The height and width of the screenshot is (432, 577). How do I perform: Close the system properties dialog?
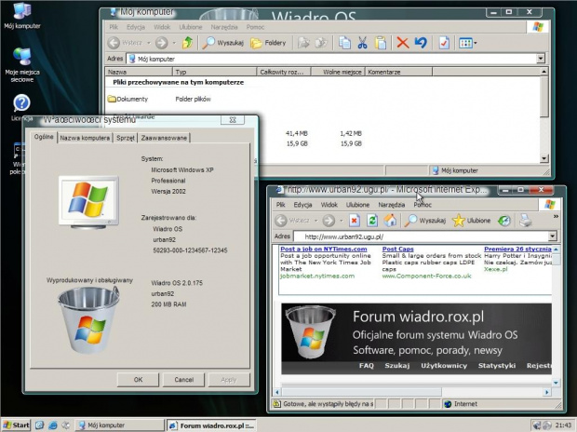[x=233, y=120]
